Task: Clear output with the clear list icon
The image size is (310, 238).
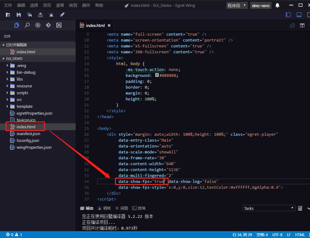Action: (300, 208)
